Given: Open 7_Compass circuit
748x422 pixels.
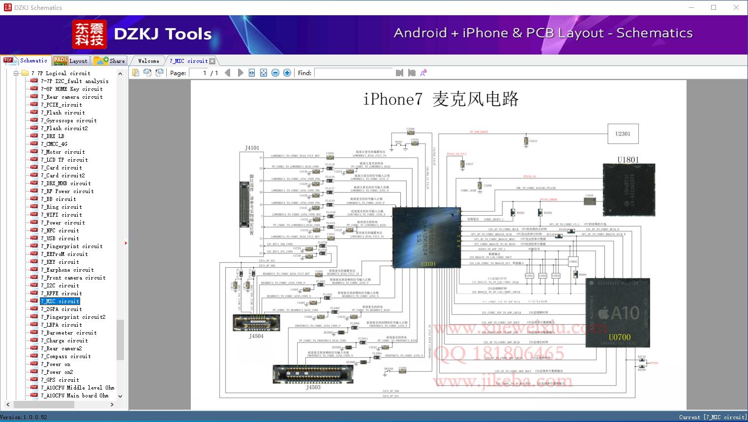Looking at the screenshot, I should click(66, 356).
